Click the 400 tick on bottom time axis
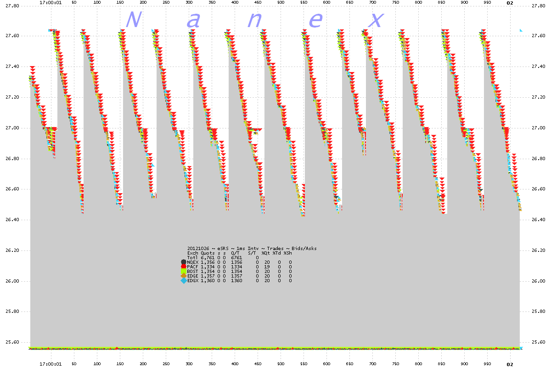The height and width of the screenshot is (367, 551). [x=235, y=364]
